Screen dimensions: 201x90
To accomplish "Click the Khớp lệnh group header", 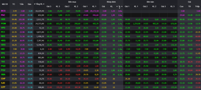I will coord(111,2).
